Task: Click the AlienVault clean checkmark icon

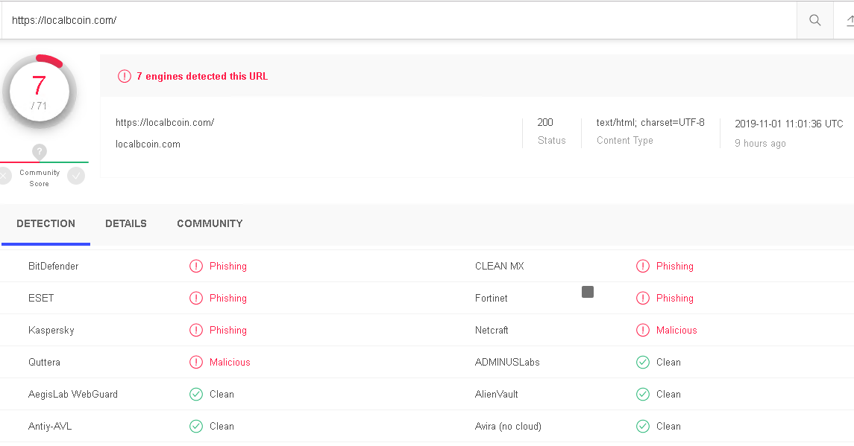Action: tap(643, 395)
